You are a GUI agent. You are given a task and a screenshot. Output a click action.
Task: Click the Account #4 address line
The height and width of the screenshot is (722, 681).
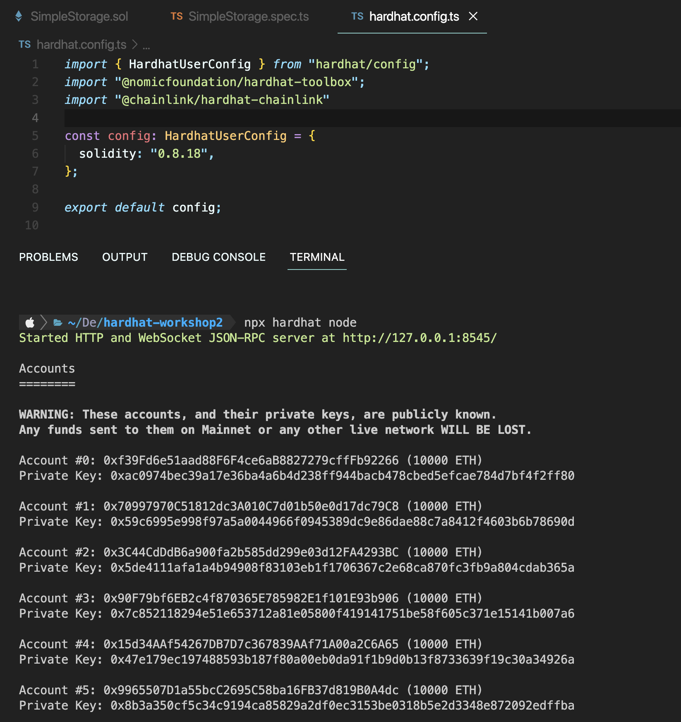pos(251,644)
